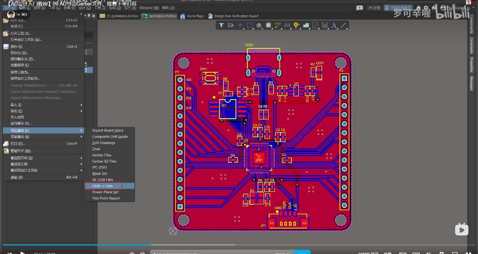Place a via with yellow circle tool
The image size is (478, 254).
point(296,25)
